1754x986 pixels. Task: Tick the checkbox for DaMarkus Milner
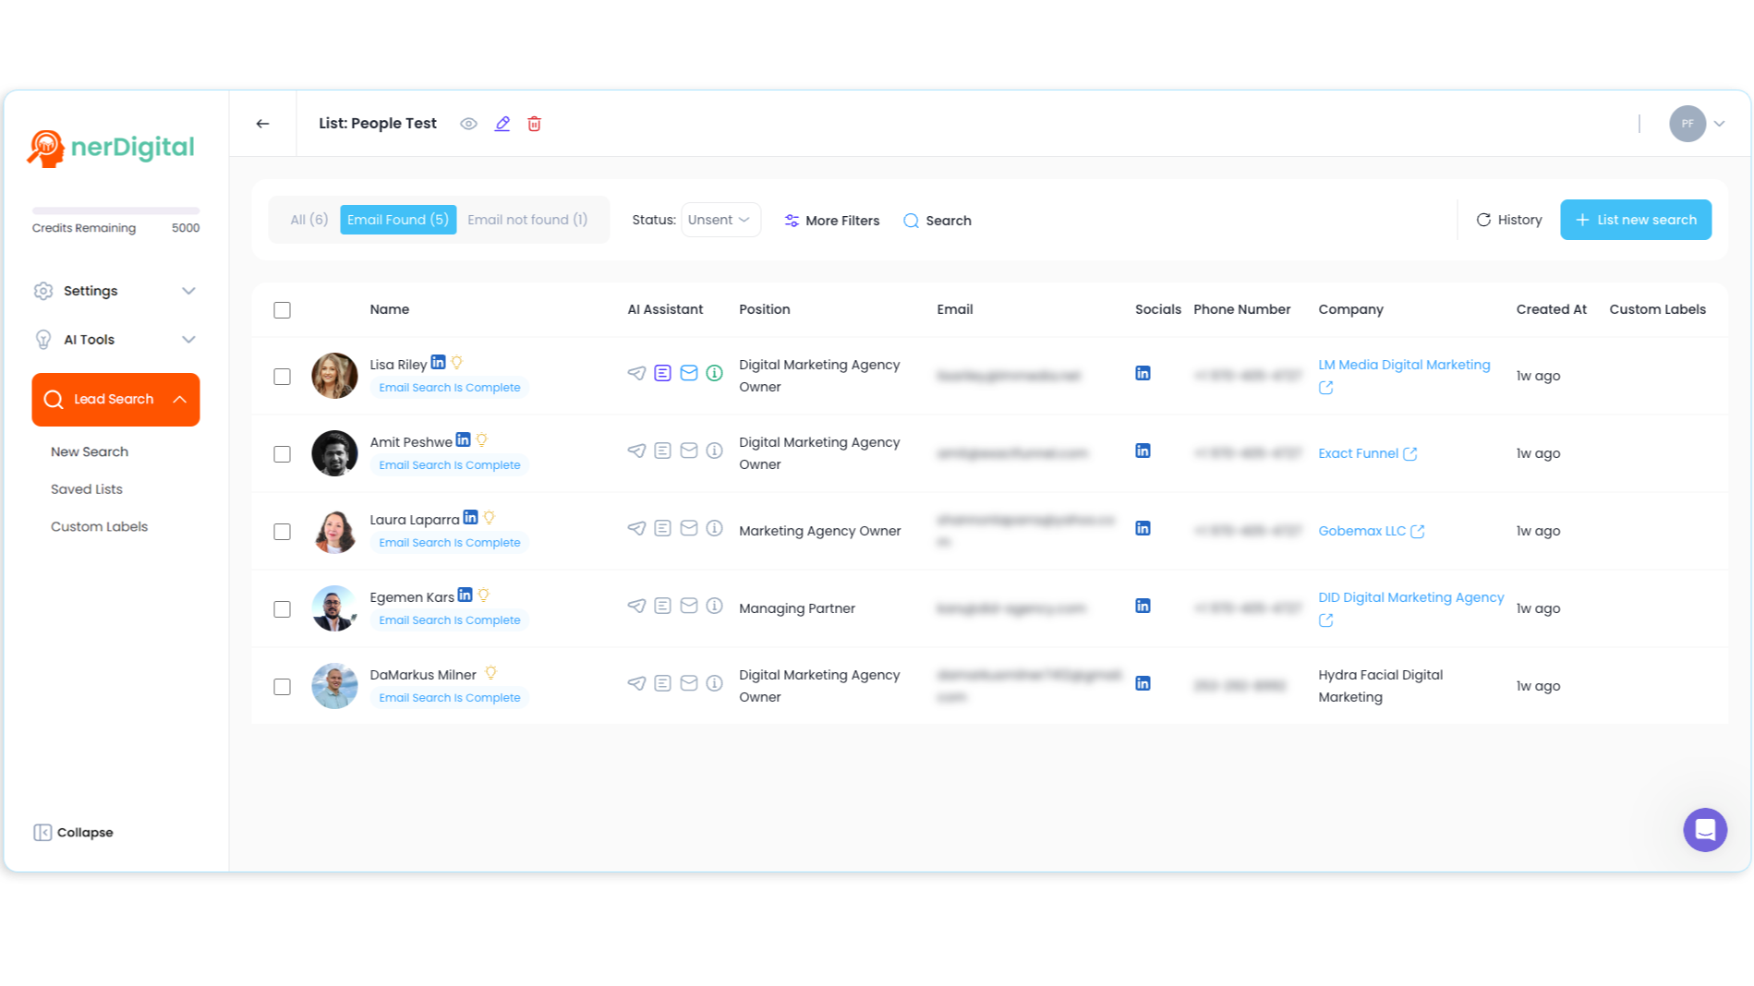(283, 687)
